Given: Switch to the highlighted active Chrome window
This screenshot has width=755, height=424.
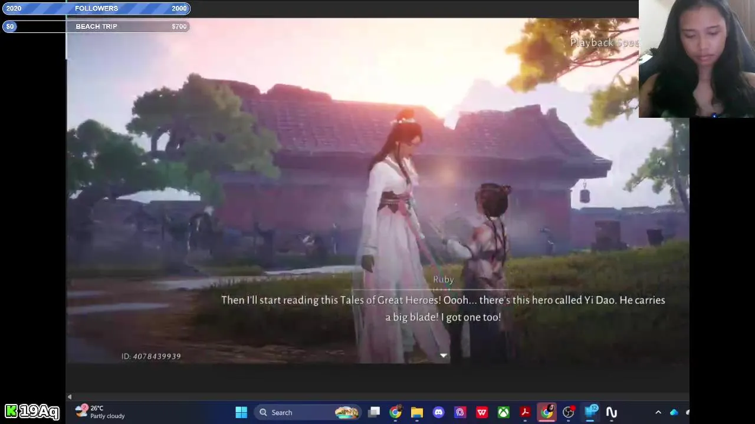Looking at the screenshot, I should (x=547, y=412).
